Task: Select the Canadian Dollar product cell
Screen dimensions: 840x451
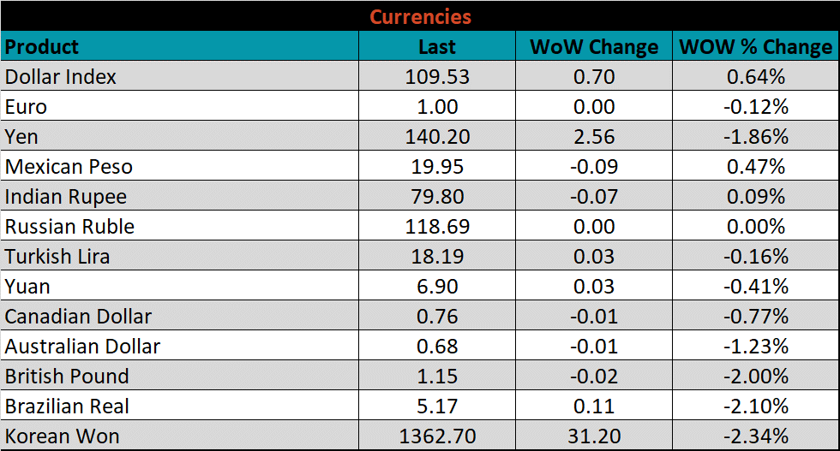Action: [78, 317]
